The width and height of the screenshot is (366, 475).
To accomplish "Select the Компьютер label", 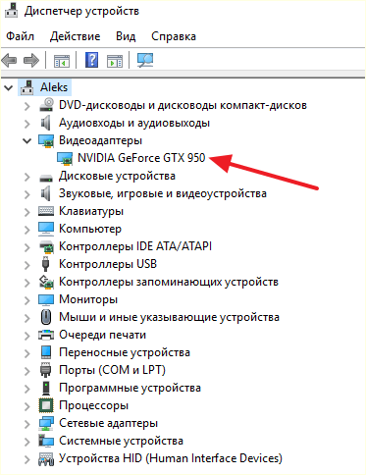I will [90, 229].
